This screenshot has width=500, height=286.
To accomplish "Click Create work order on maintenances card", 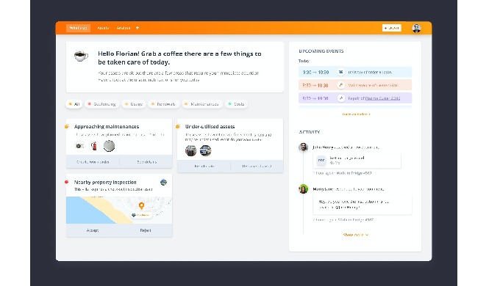I will [93, 162].
